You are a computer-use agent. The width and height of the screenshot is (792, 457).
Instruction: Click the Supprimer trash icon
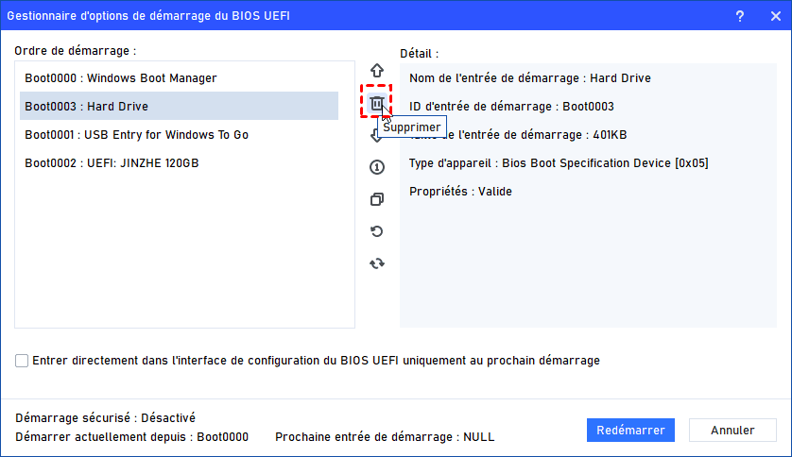click(376, 103)
